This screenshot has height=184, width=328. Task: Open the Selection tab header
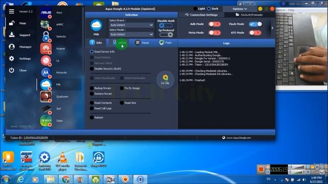pyautogui.click(x=131, y=15)
